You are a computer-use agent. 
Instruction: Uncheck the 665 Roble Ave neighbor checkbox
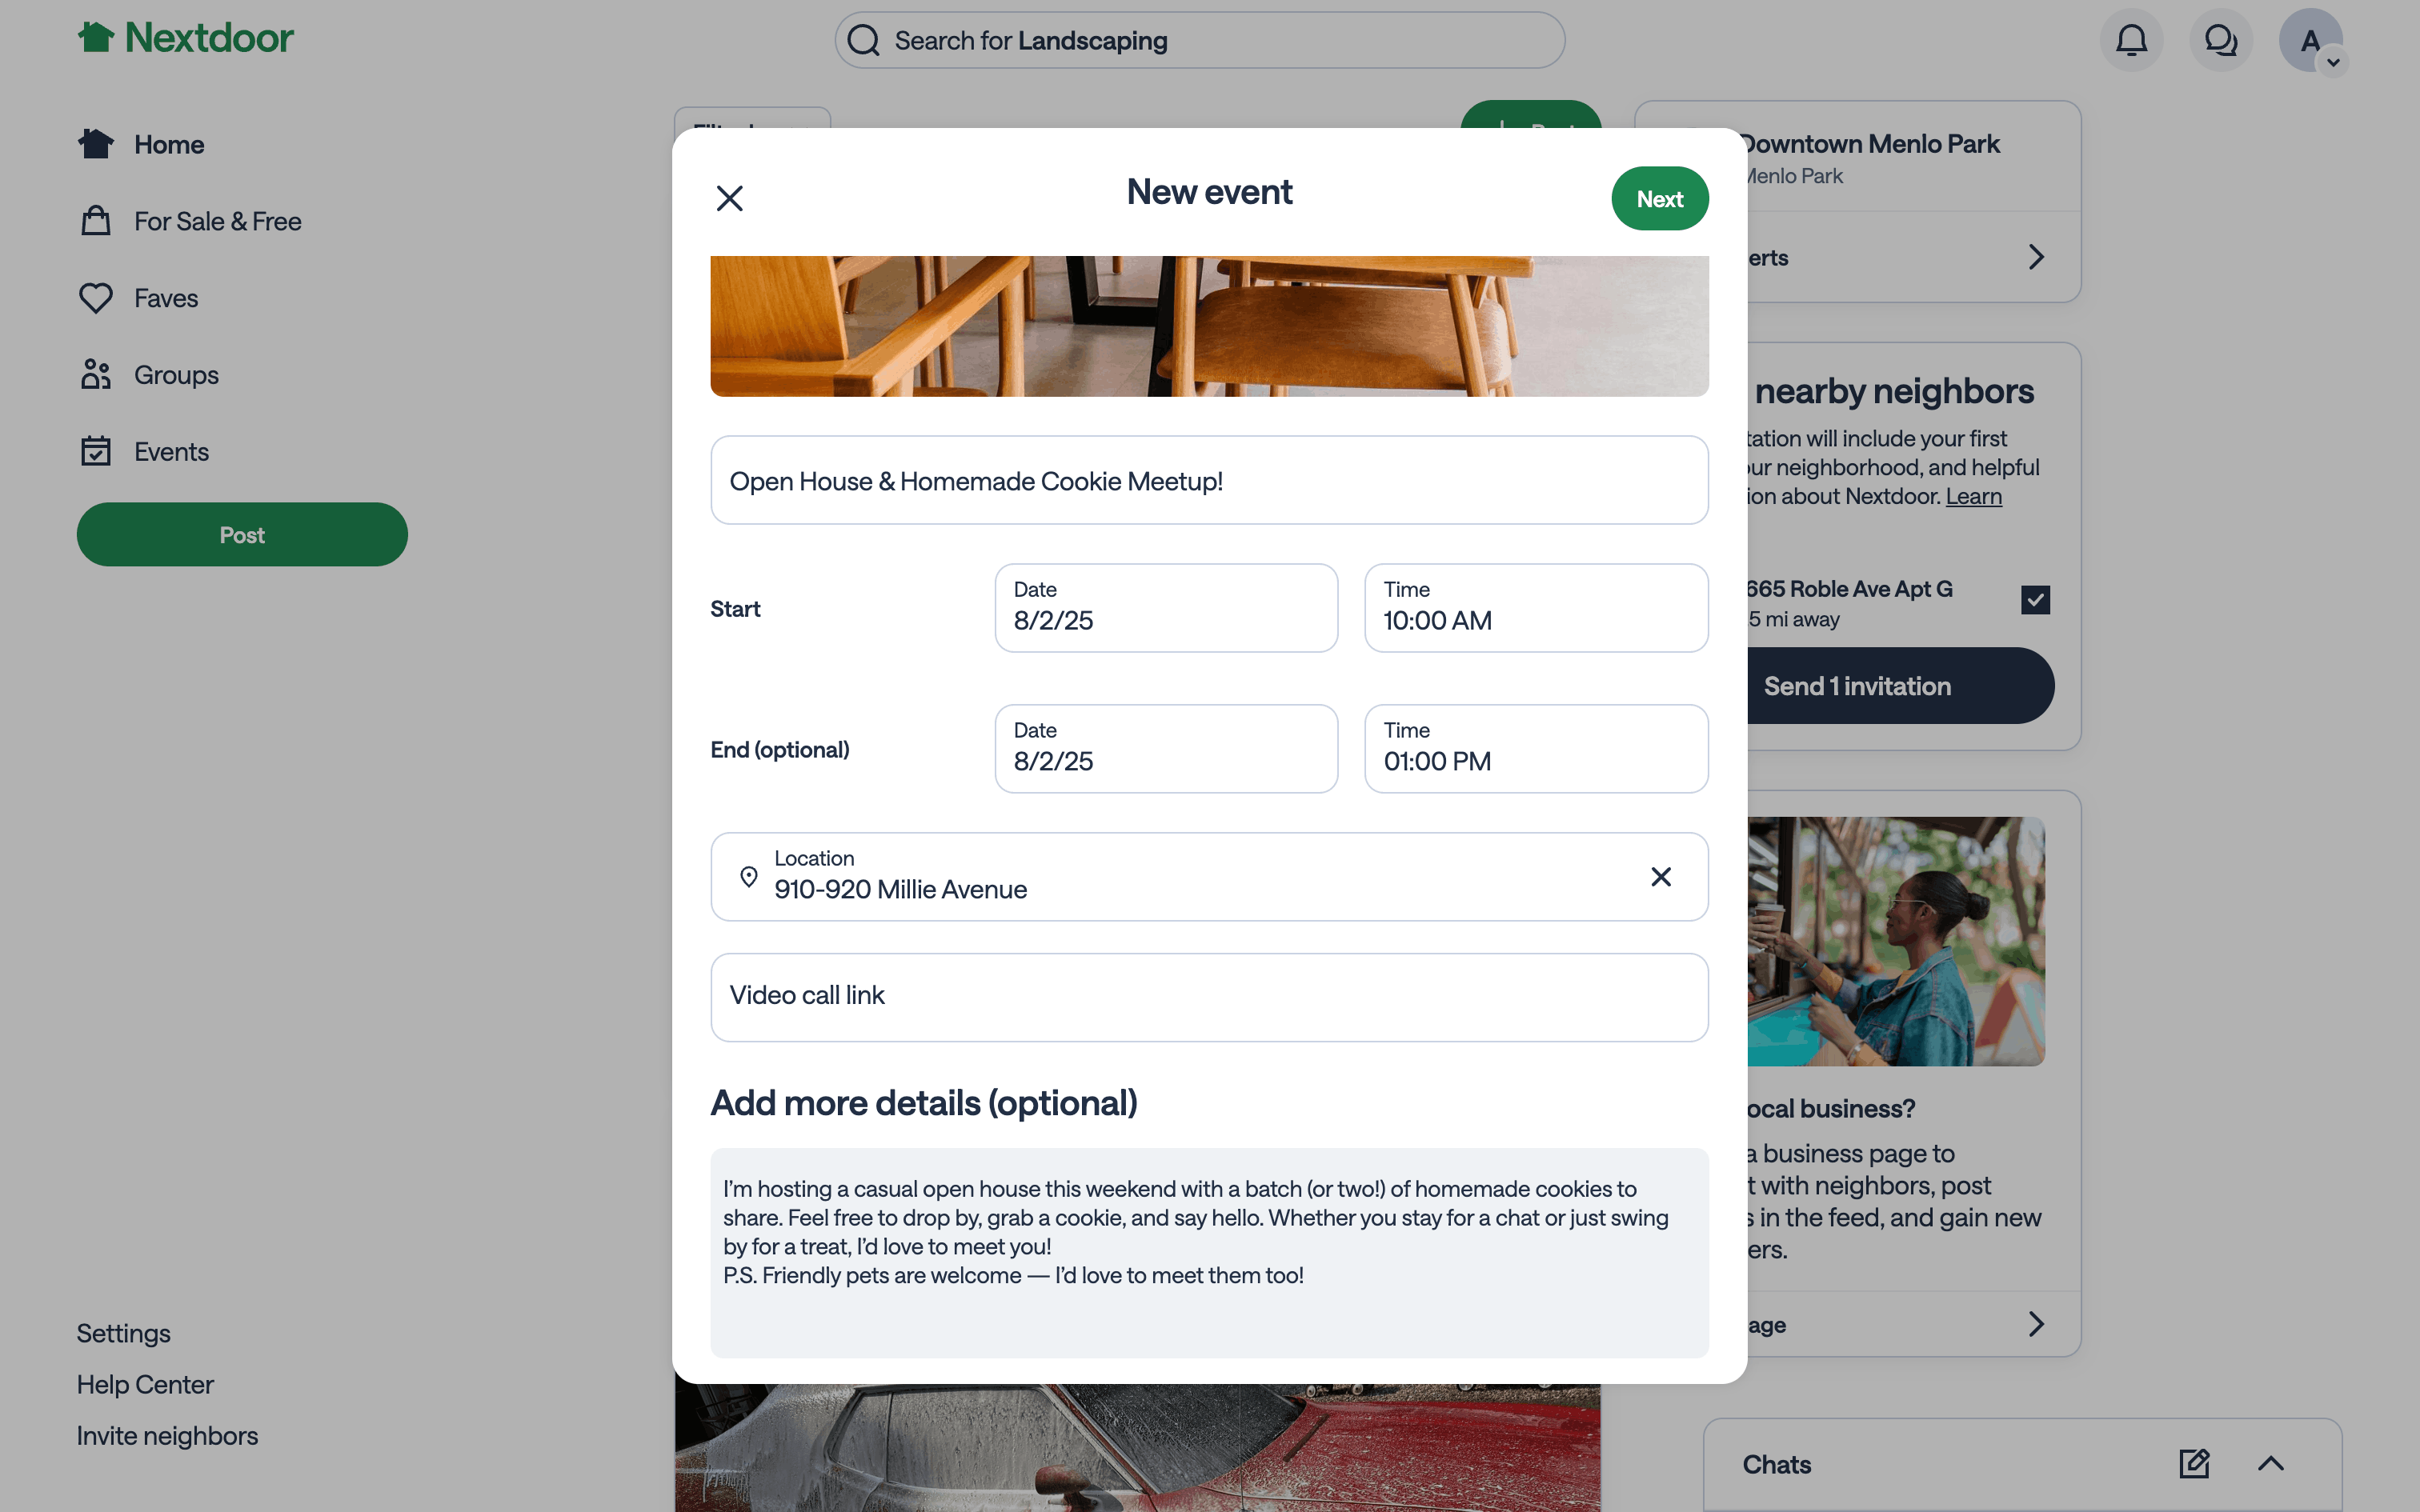tap(2035, 600)
